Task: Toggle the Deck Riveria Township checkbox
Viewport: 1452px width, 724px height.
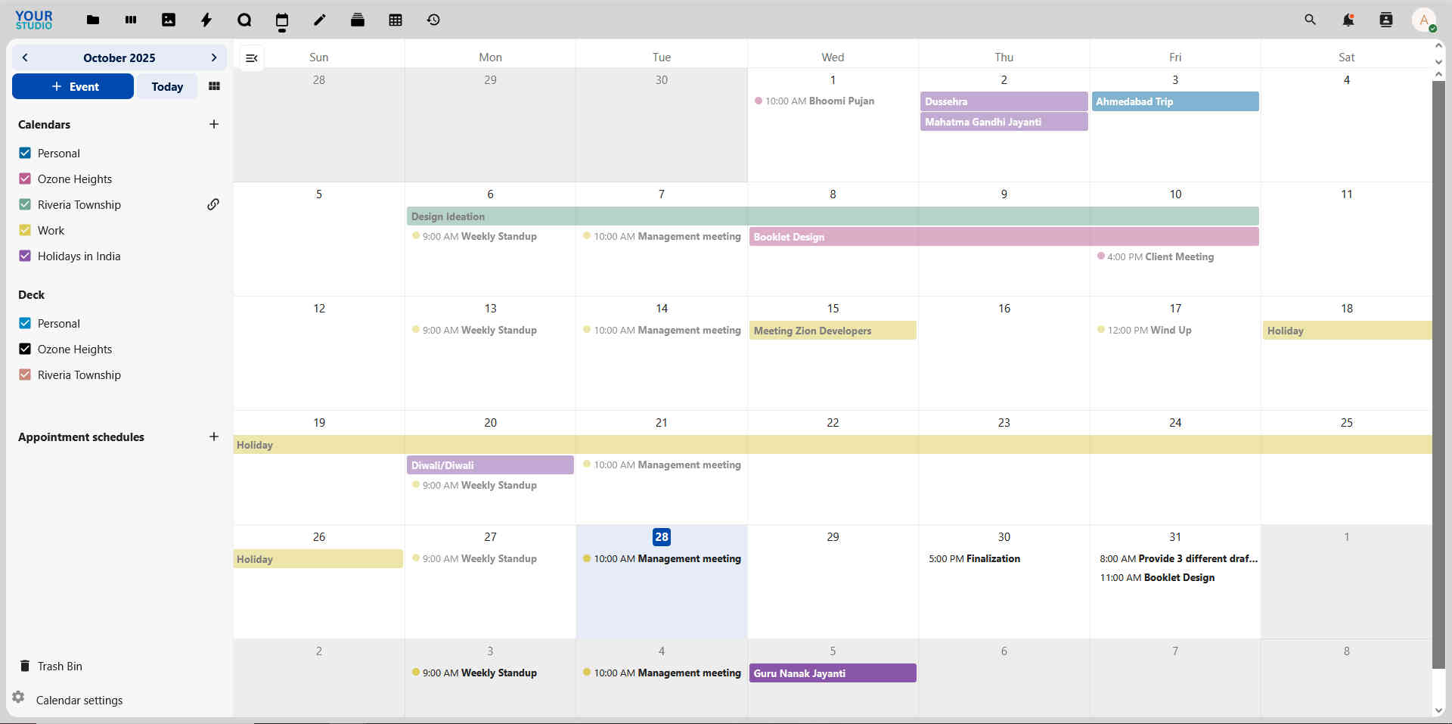Action: pos(25,374)
